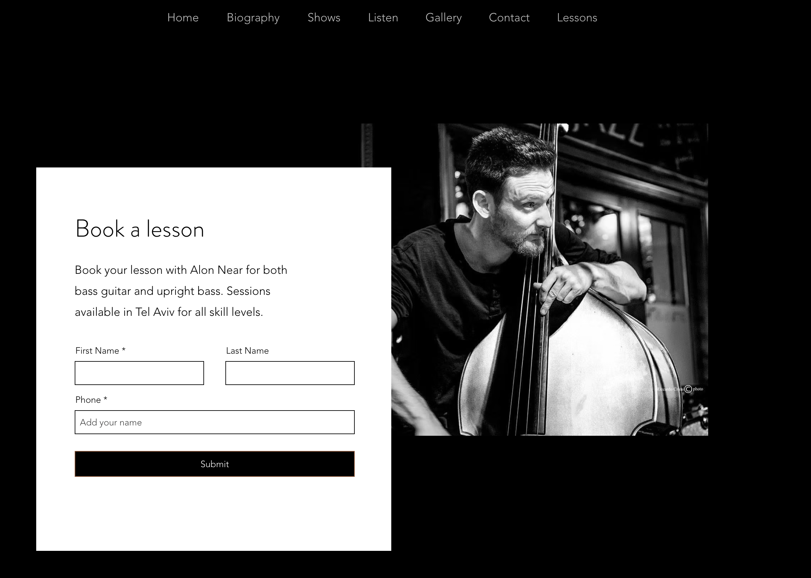811x578 pixels.
Task: Click the Phone field label
Action: click(x=91, y=400)
